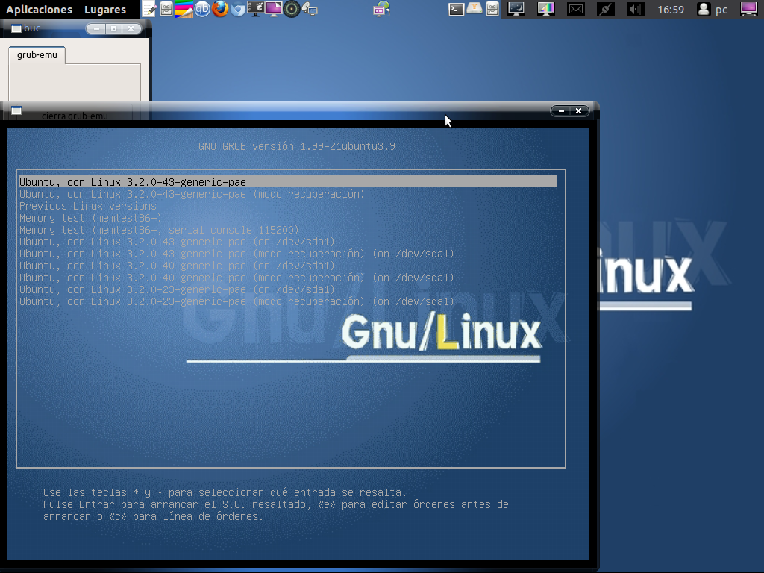The width and height of the screenshot is (764, 573).
Task: Open the Aplicaciones menu
Action: (x=39, y=9)
